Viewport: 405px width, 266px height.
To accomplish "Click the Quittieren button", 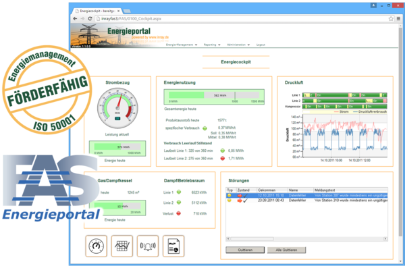I will 245,250.
